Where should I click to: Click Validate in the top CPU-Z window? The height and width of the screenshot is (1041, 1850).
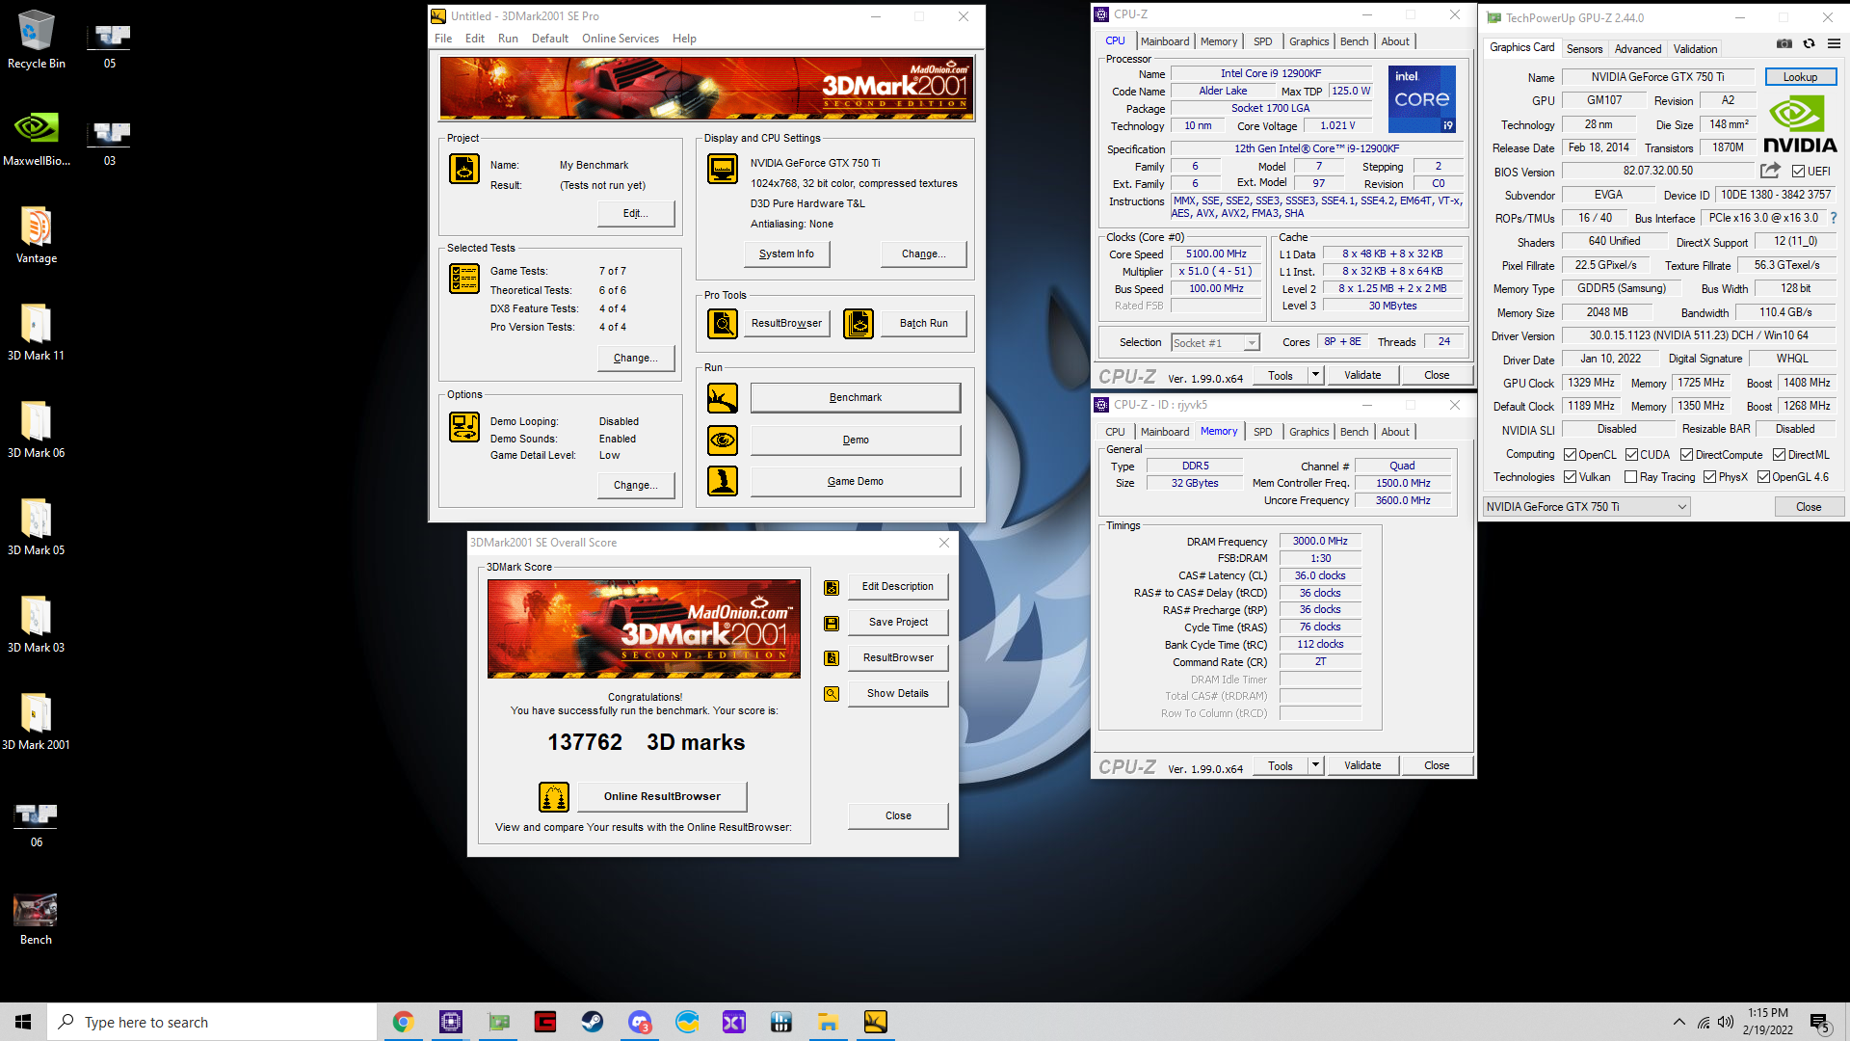(x=1362, y=376)
